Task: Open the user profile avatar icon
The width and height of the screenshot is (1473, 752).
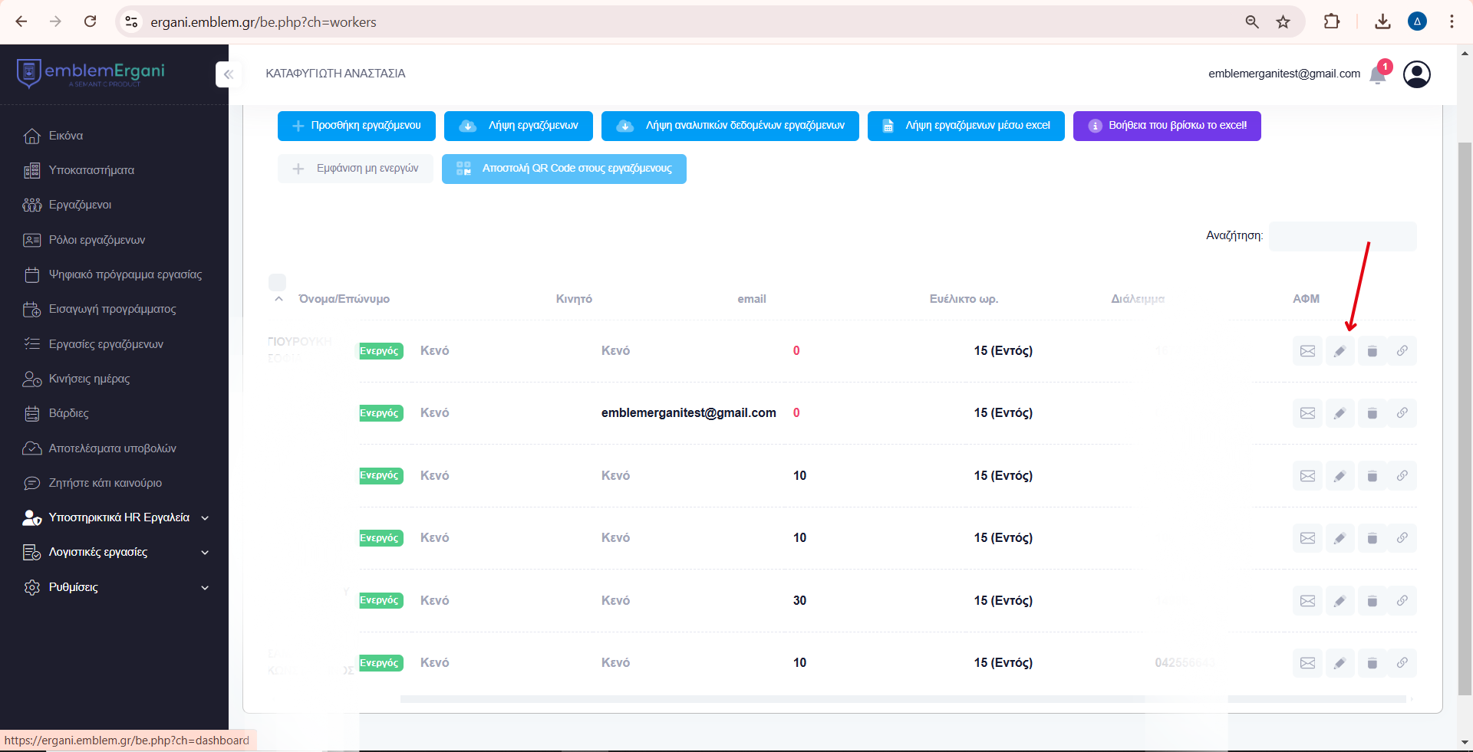Action: tap(1416, 74)
